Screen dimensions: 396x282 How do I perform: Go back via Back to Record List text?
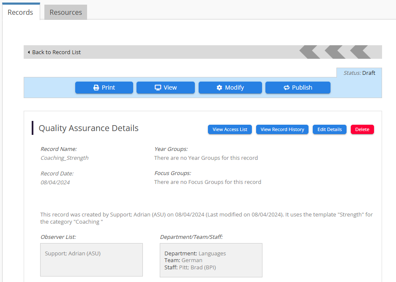point(56,52)
